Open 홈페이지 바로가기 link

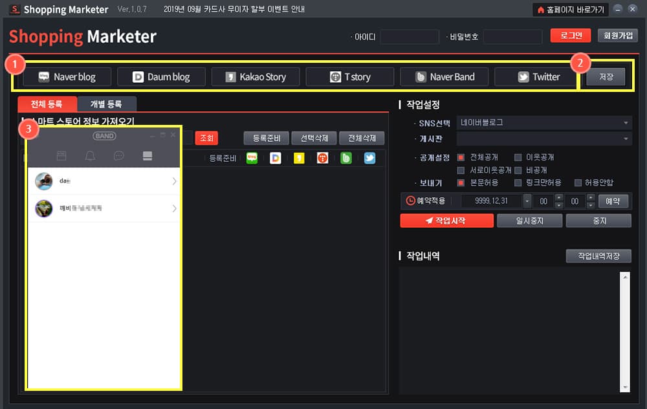click(571, 10)
